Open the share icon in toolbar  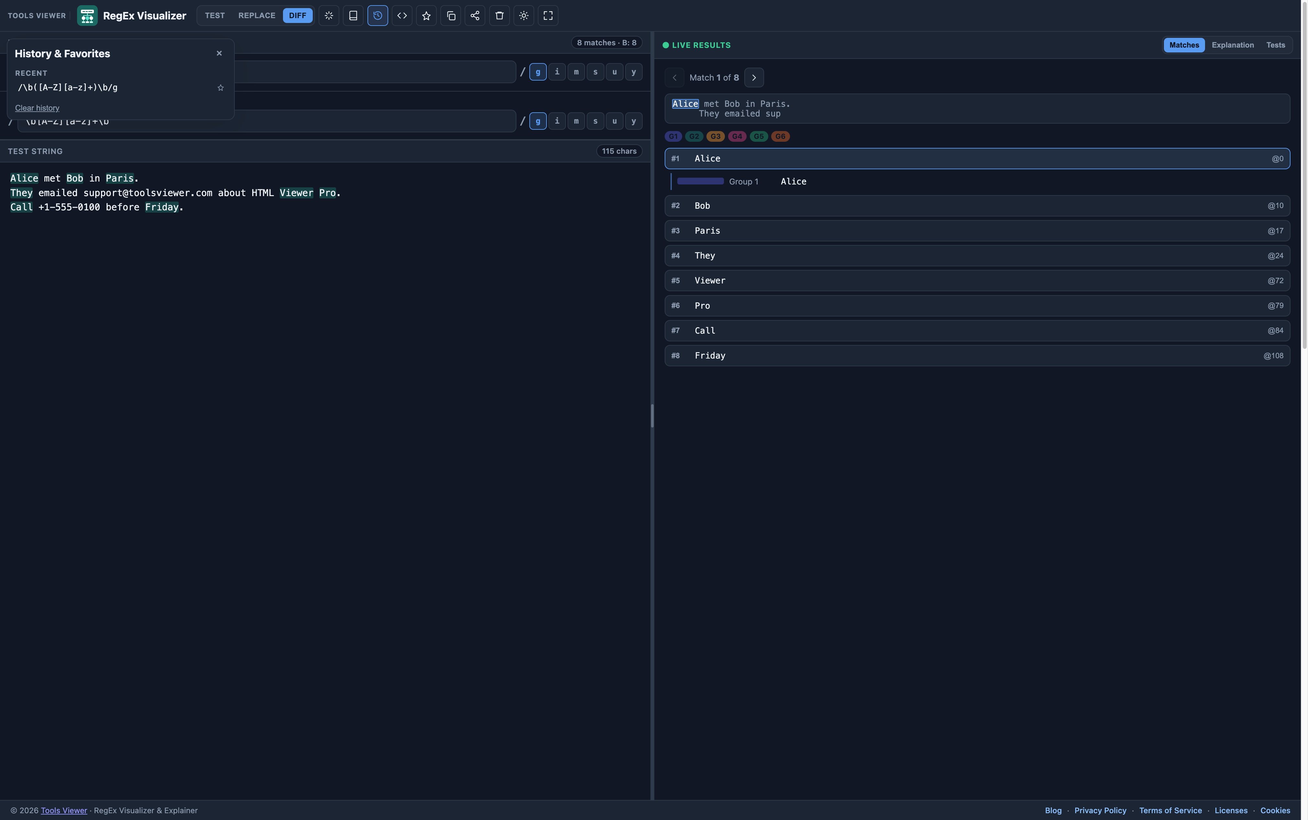475,15
